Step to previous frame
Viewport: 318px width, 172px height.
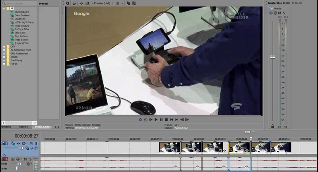[x=182, y=119]
